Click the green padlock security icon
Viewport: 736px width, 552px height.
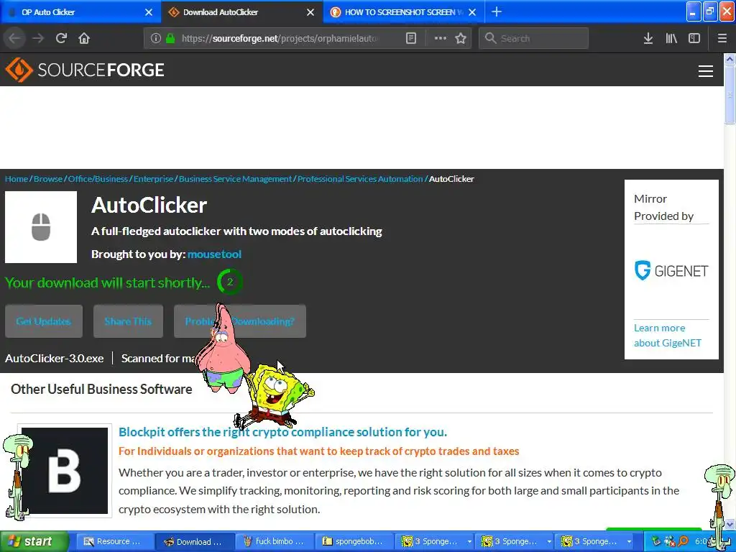coord(170,38)
